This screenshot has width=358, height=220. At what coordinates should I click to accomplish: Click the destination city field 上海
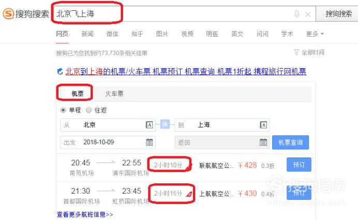coord(222,125)
